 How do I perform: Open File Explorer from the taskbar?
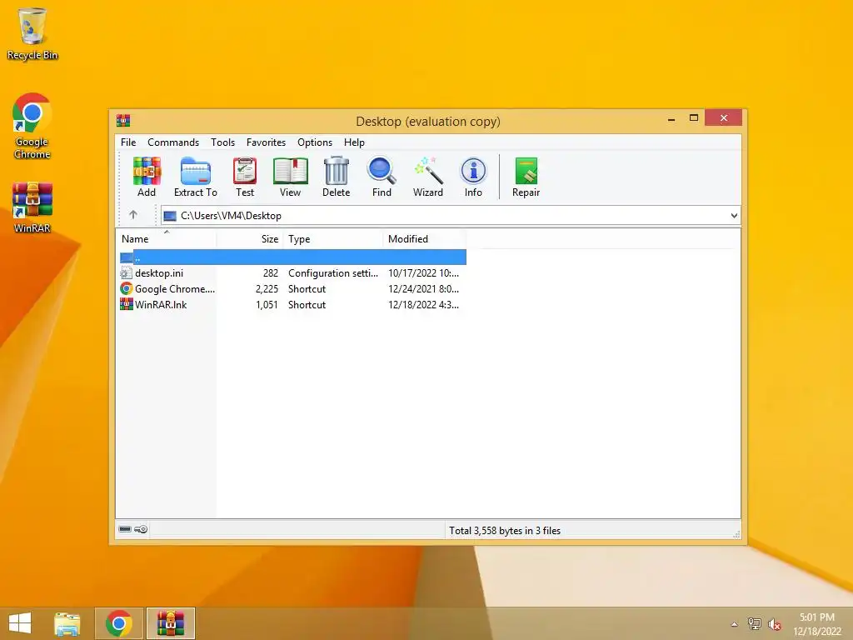coord(67,623)
